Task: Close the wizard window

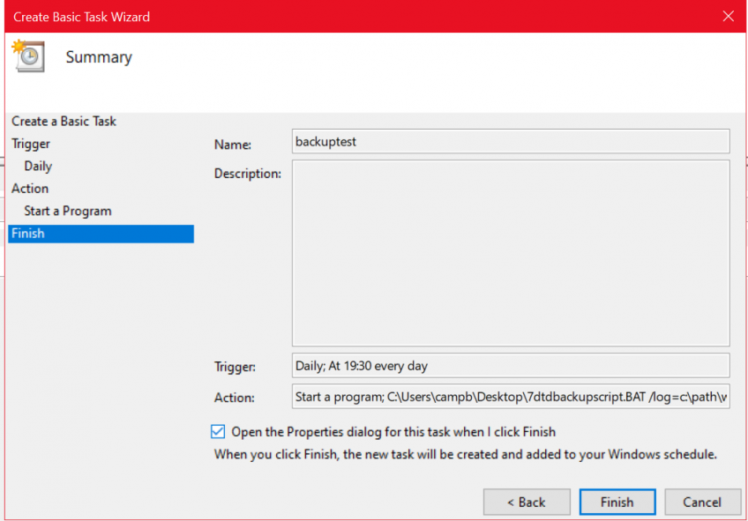Action: tap(728, 16)
